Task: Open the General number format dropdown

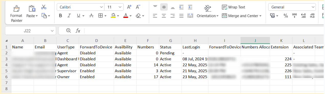Action: tap(313, 7)
